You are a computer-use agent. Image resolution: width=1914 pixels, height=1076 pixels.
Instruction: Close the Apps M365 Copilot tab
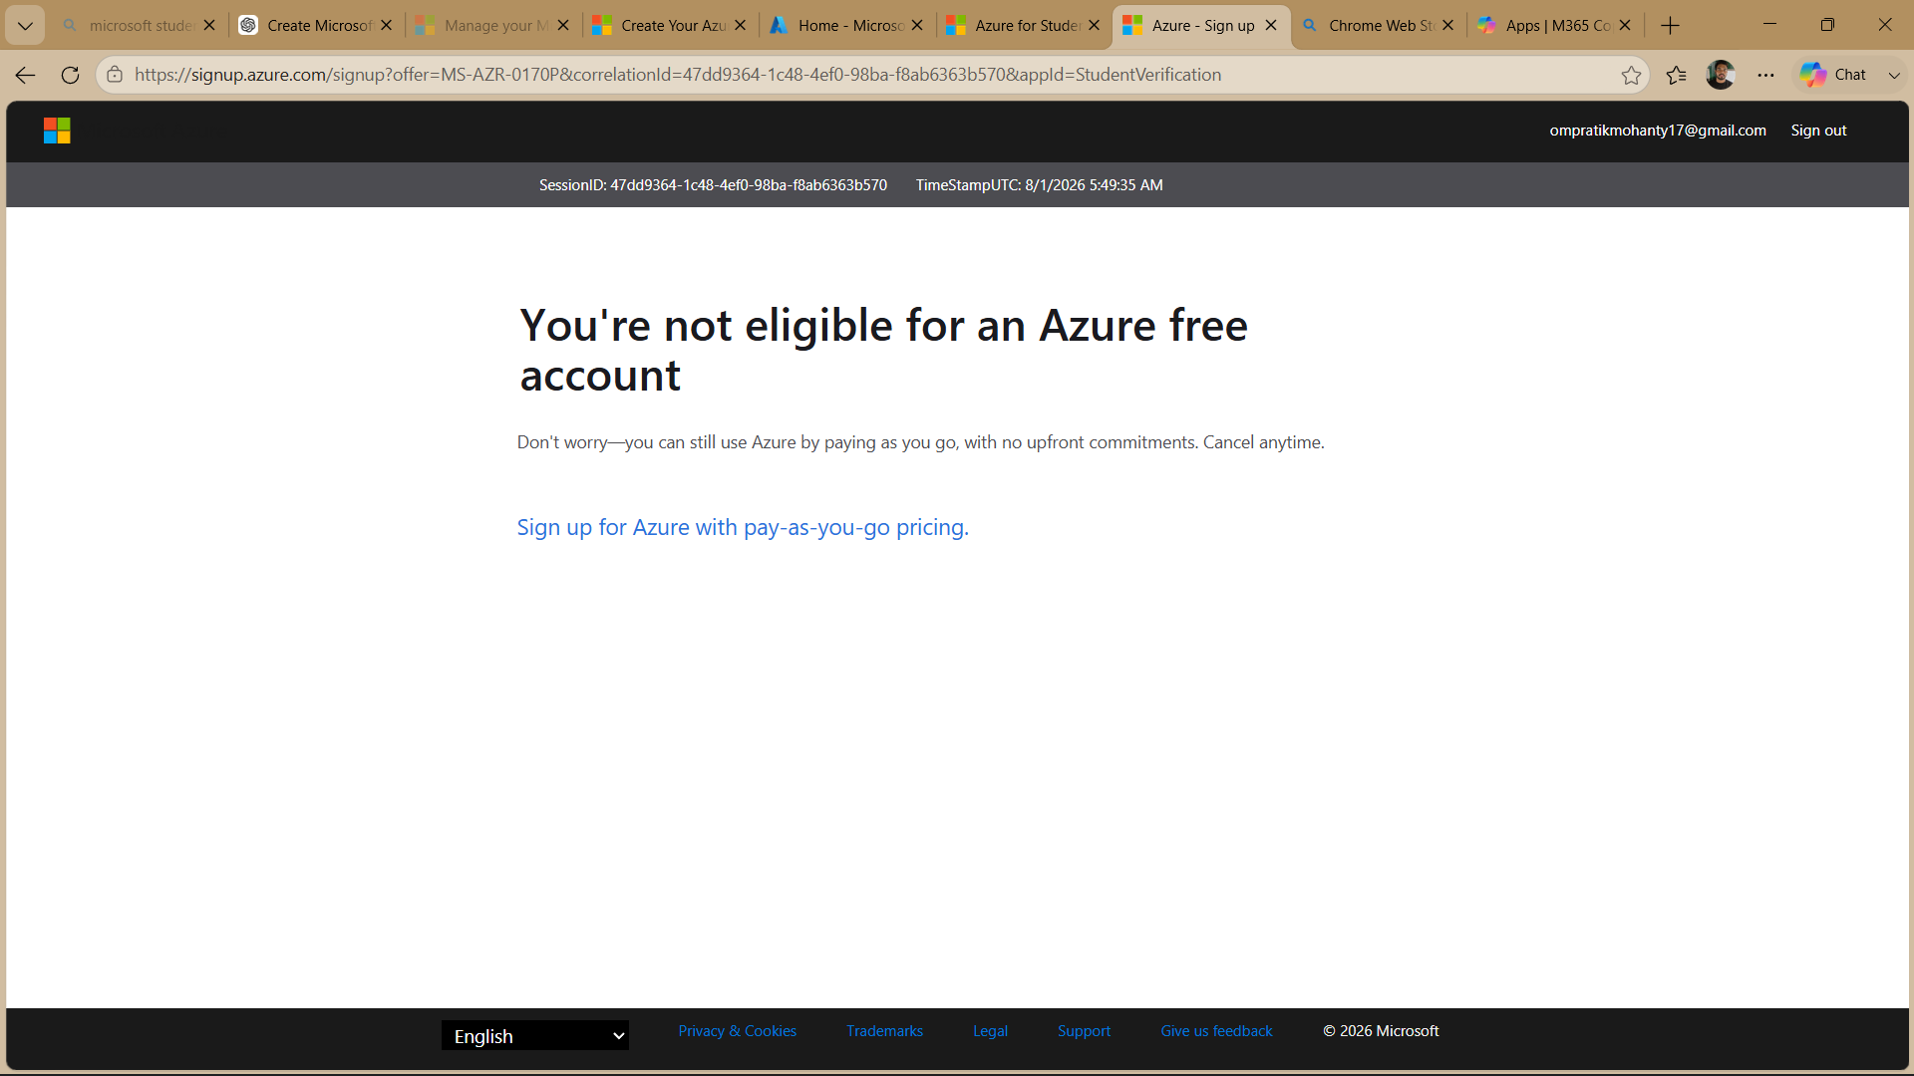coord(1625,26)
